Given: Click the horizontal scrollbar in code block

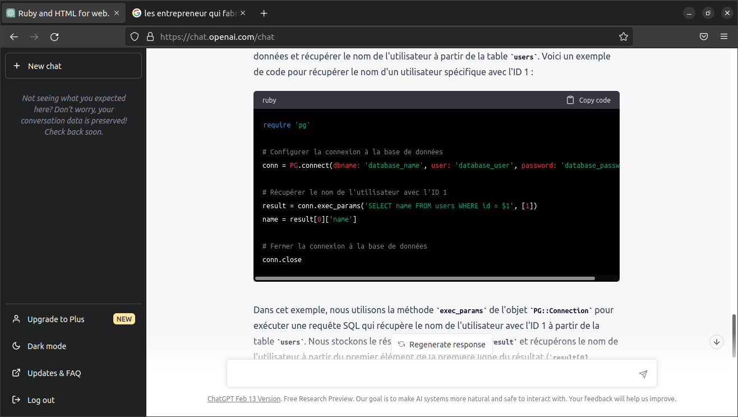Looking at the screenshot, I should (425, 278).
